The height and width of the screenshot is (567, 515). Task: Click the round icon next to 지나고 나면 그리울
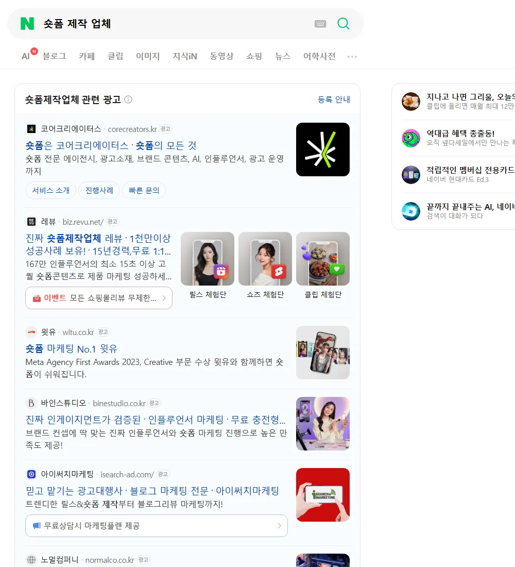click(x=411, y=101)
